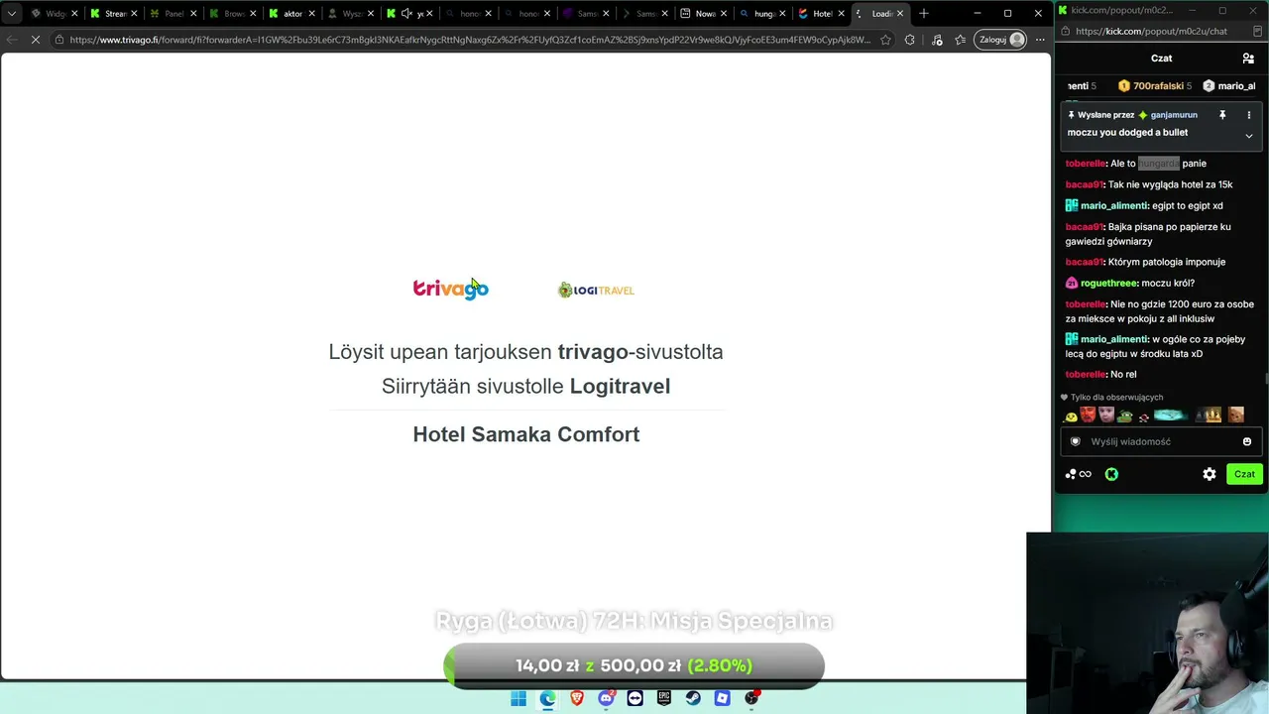Open Discord from the taskbar
The image size is (1269, 714).
(606, 698)
